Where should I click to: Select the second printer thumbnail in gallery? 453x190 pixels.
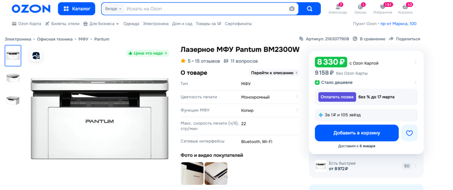(x=13, y=78)
